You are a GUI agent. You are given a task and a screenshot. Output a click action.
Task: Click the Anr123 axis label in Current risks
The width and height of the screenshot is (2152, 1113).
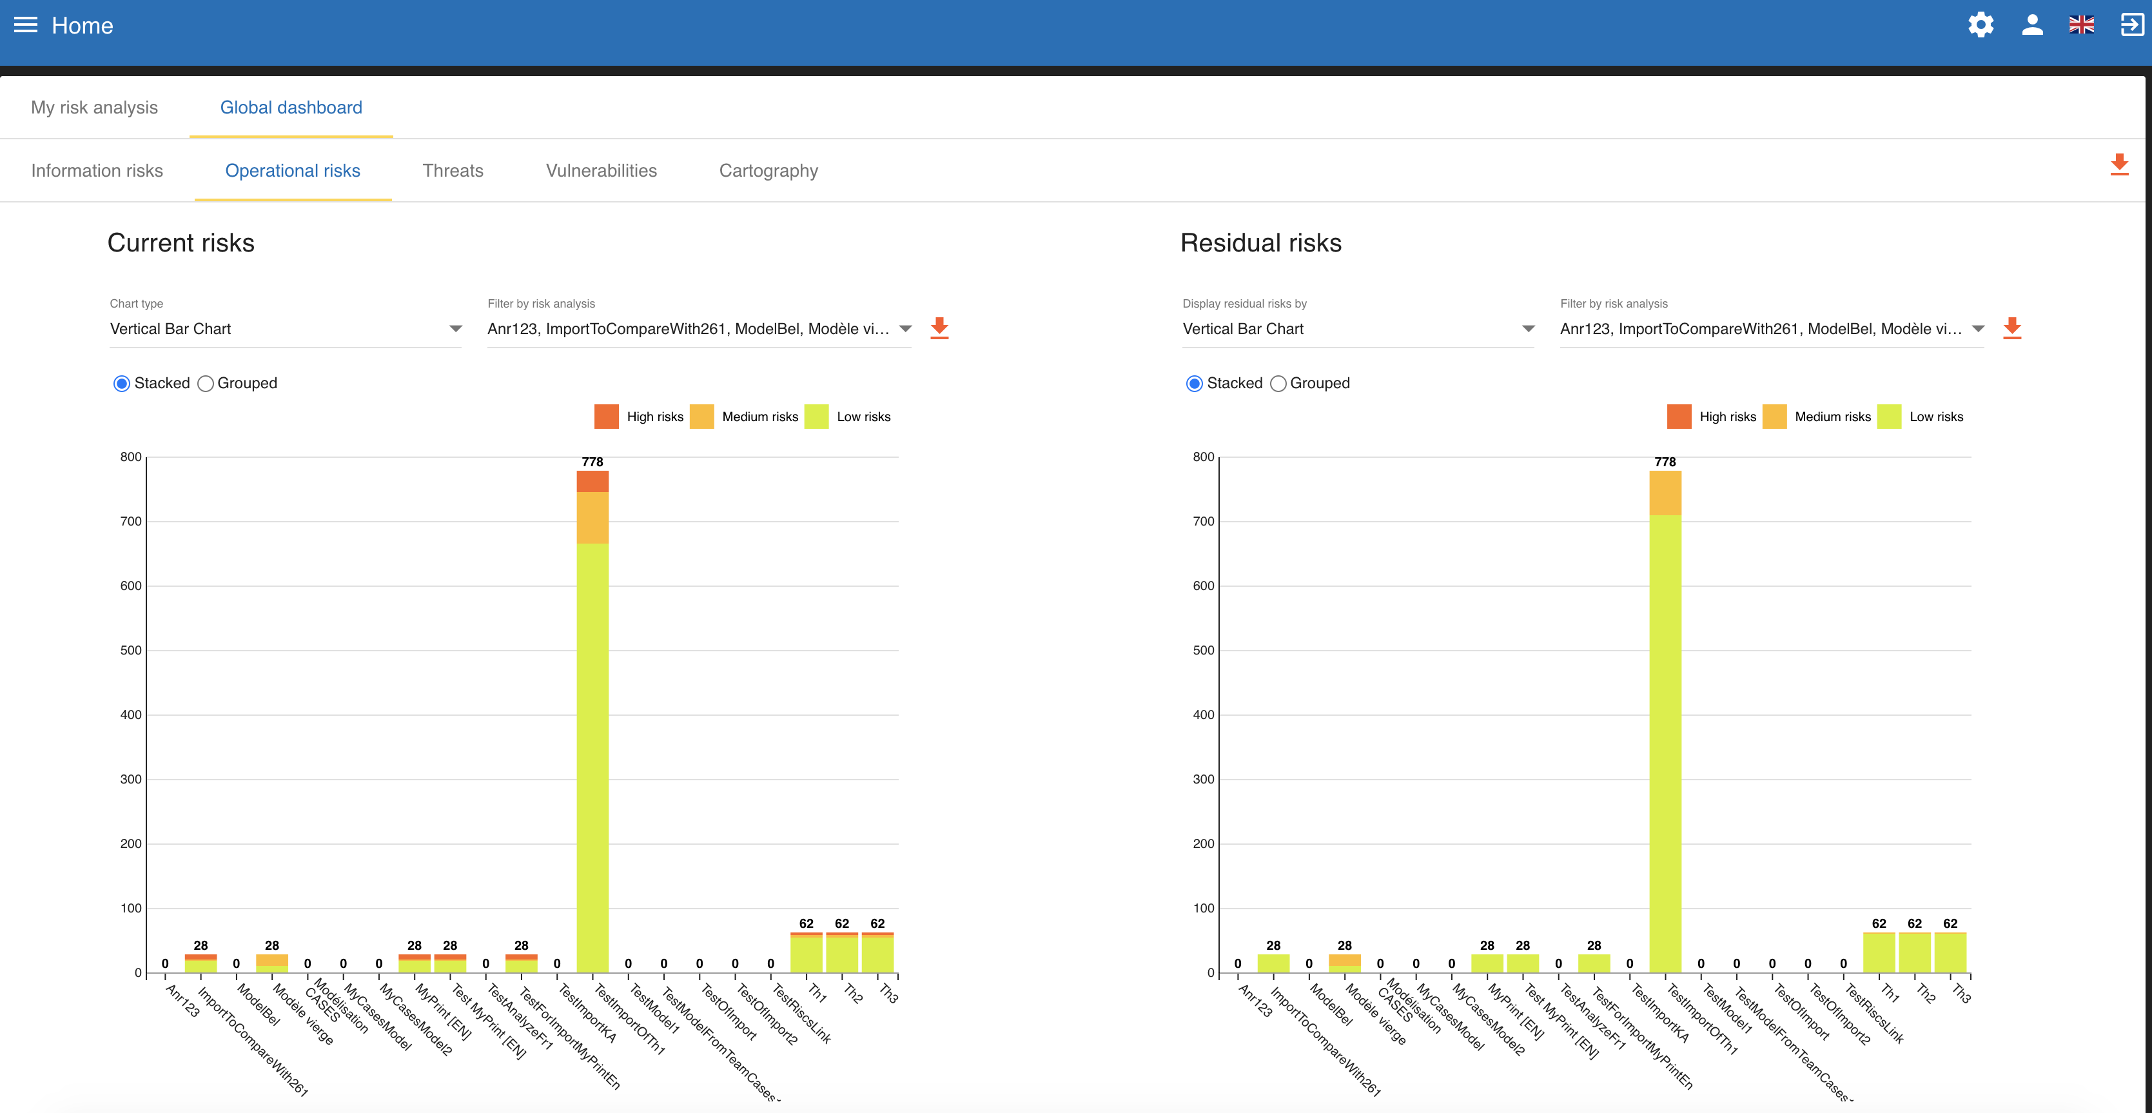click(182, 1001)
